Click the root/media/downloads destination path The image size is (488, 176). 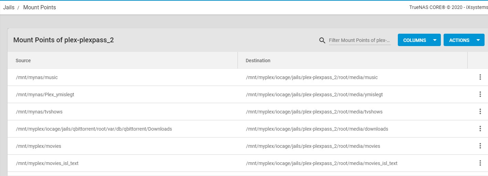(317, 129)
